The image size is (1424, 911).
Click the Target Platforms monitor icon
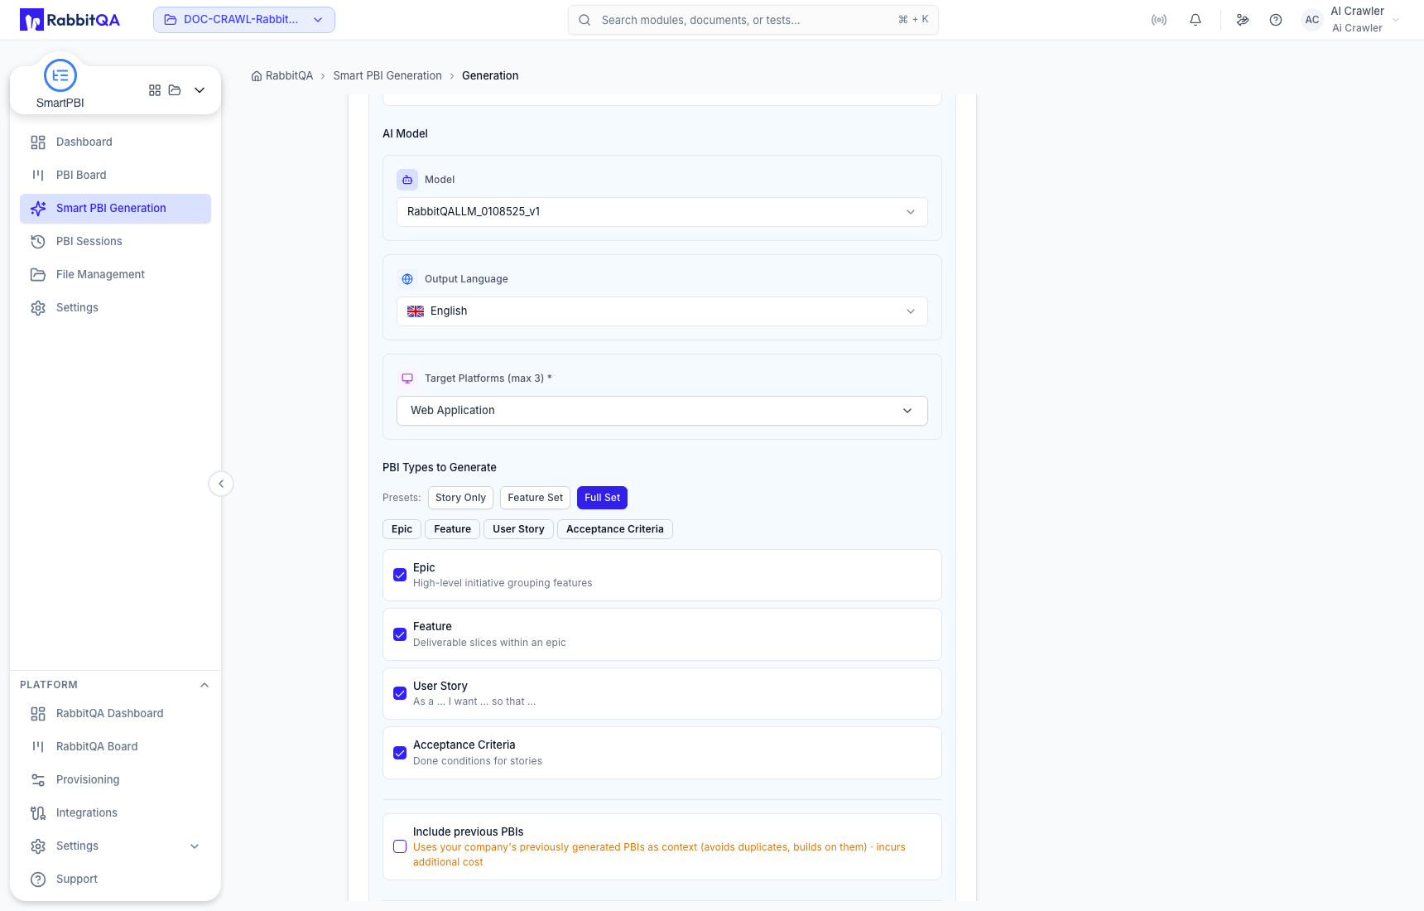pos(407,378)
